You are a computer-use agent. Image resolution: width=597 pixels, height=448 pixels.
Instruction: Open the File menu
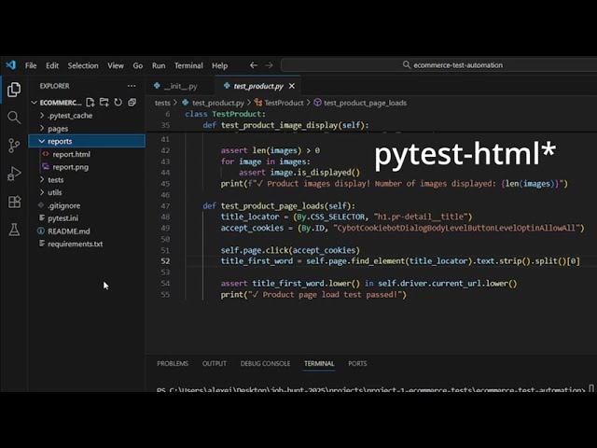(x=31, y=65)
